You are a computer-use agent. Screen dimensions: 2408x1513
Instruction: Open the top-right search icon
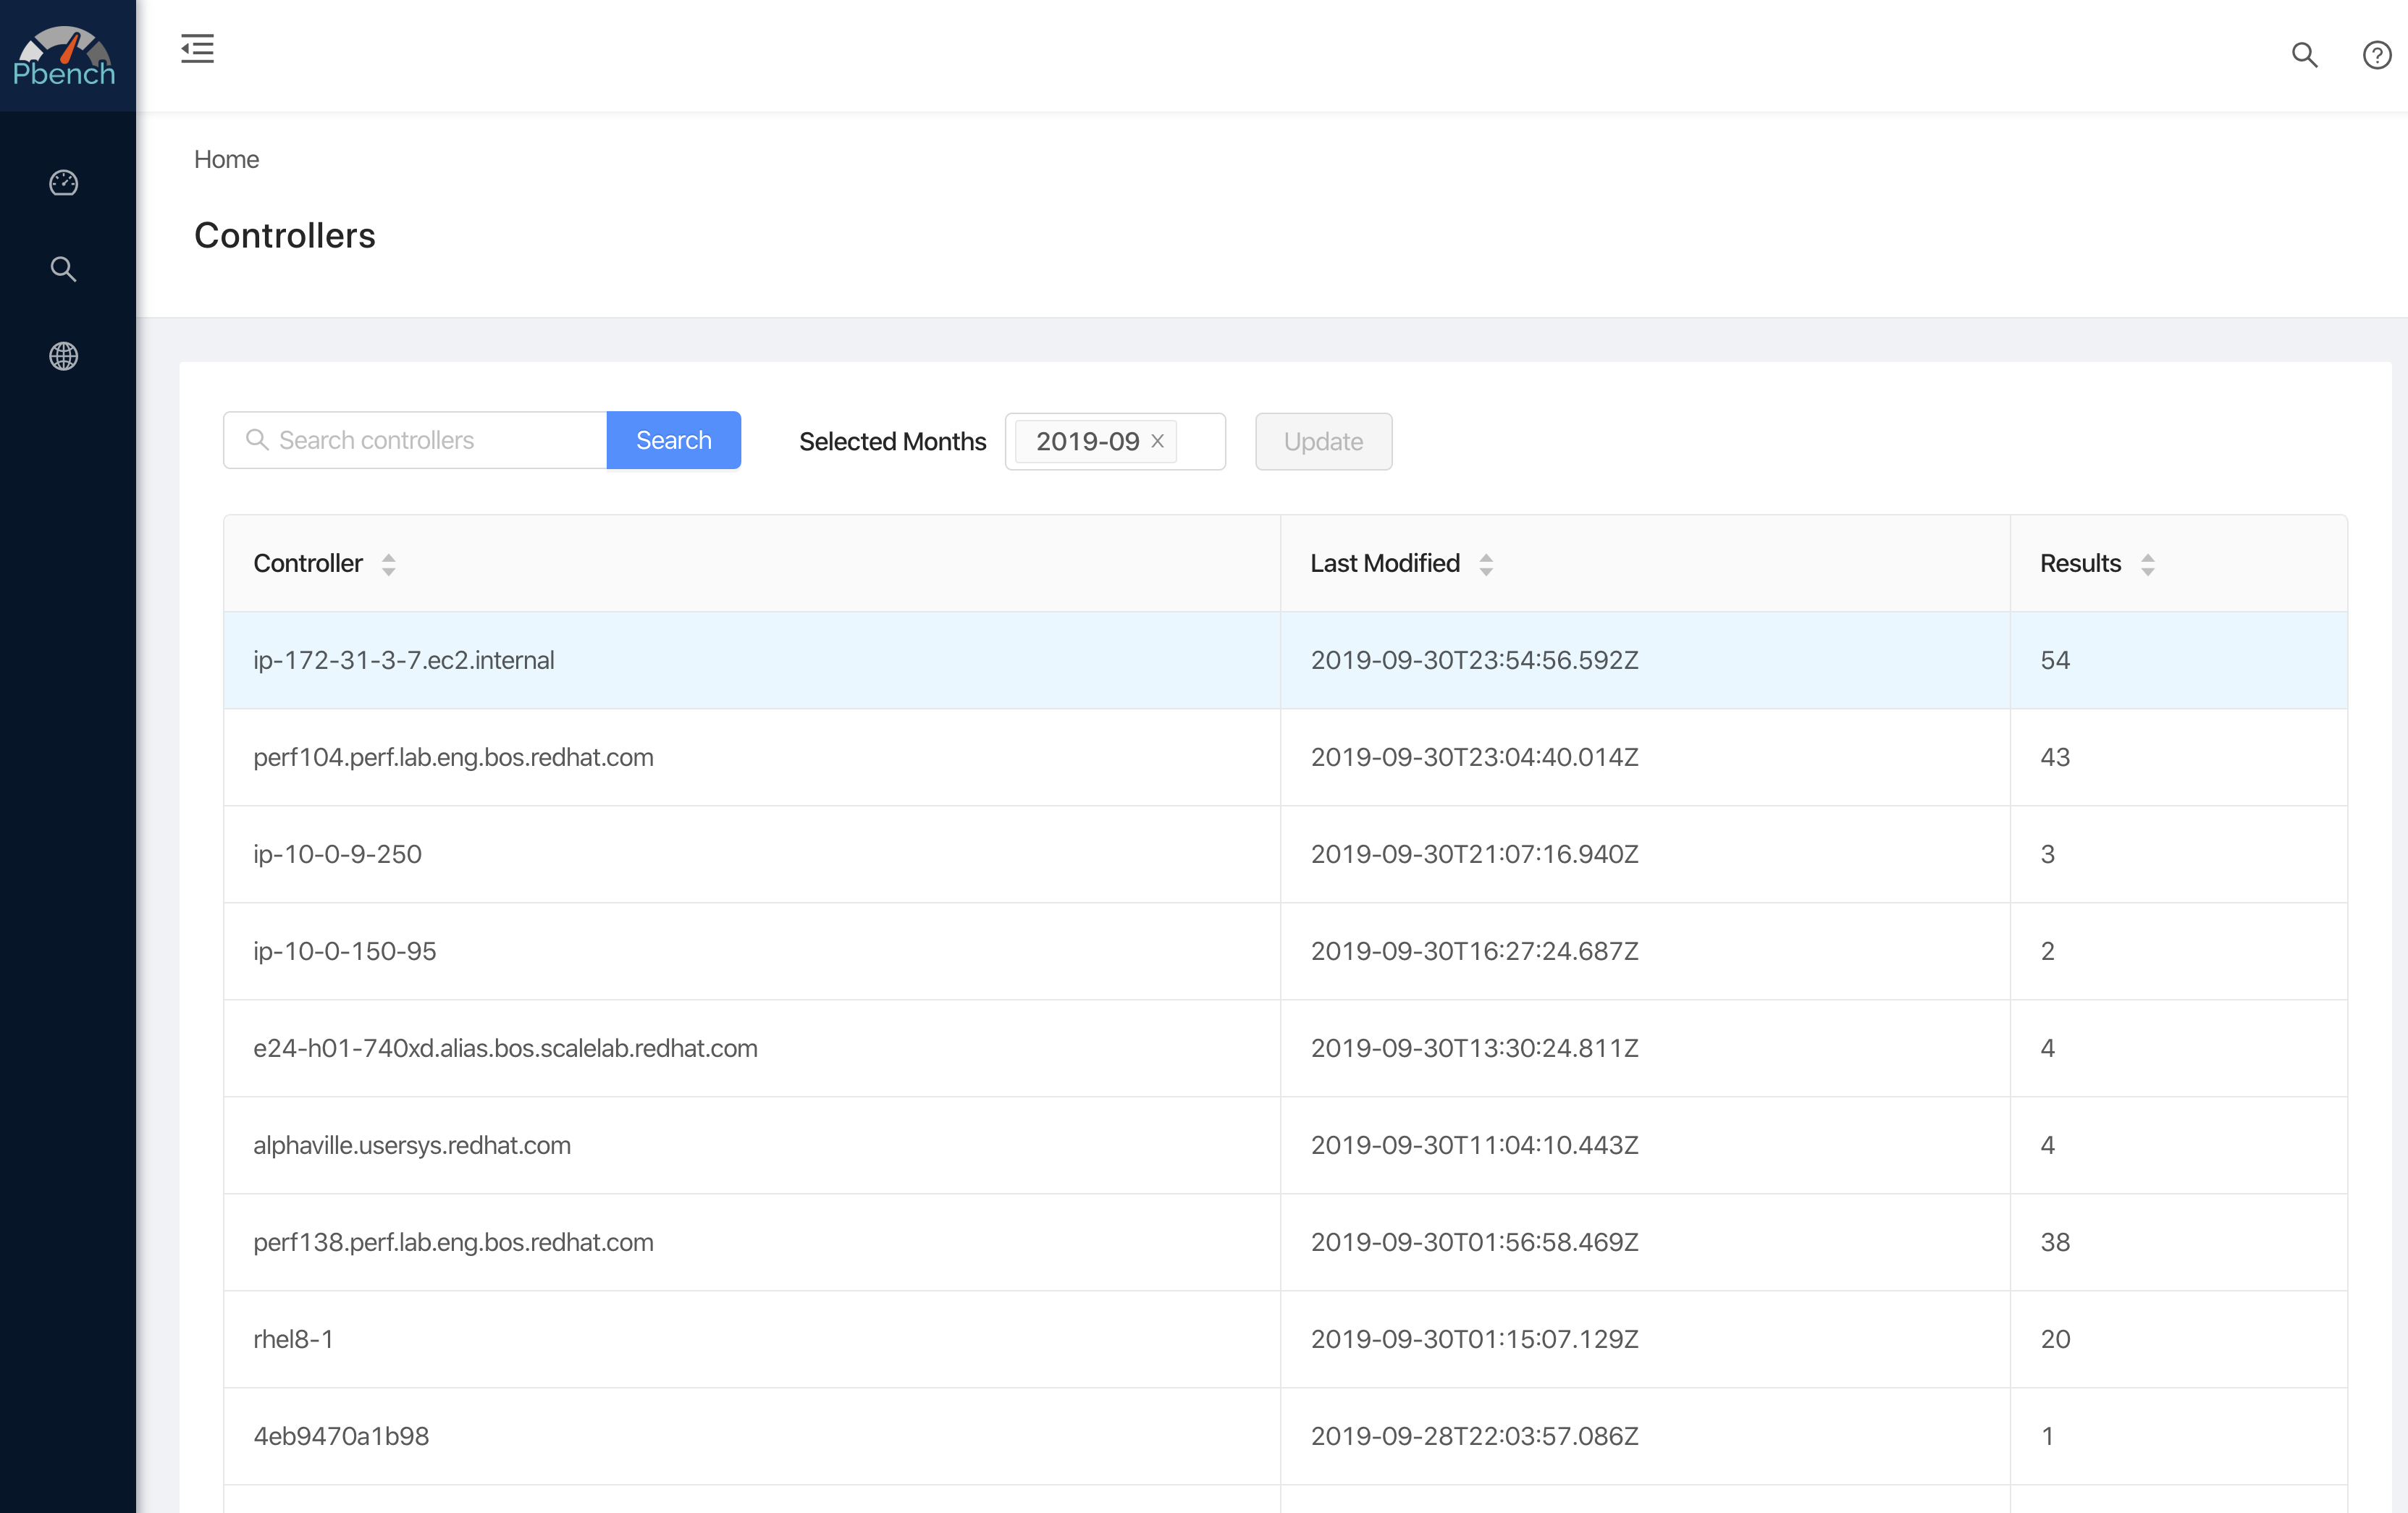point(2304,55)
